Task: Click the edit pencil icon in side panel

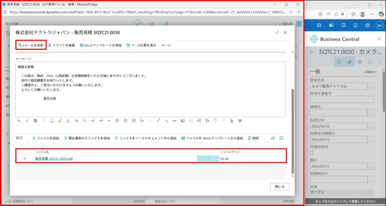Action: [x=349, y=62]
